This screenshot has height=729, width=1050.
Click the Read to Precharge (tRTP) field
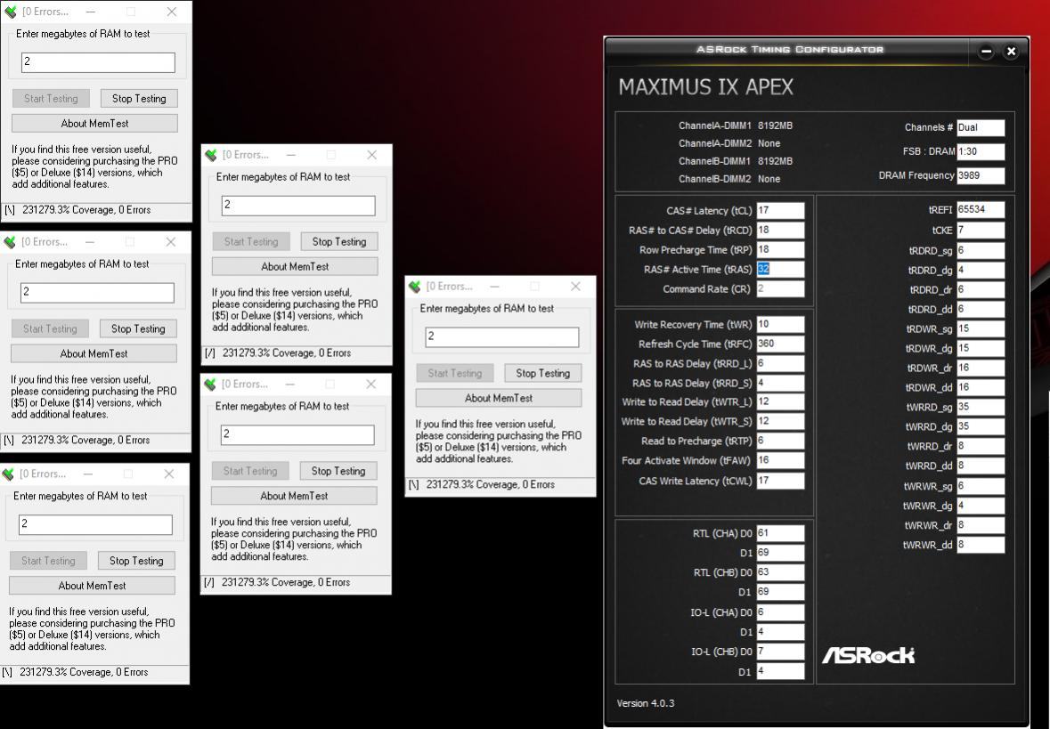[780, 441]
